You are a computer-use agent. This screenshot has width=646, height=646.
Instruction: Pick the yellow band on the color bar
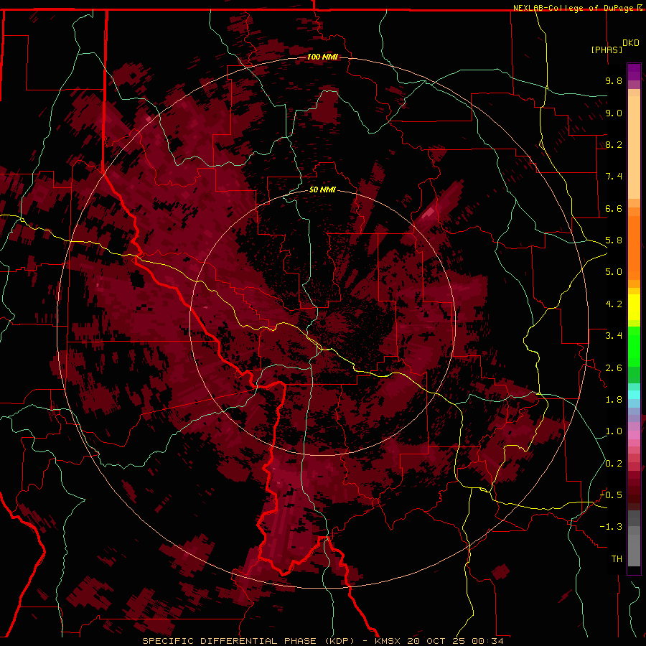point(634,307)
